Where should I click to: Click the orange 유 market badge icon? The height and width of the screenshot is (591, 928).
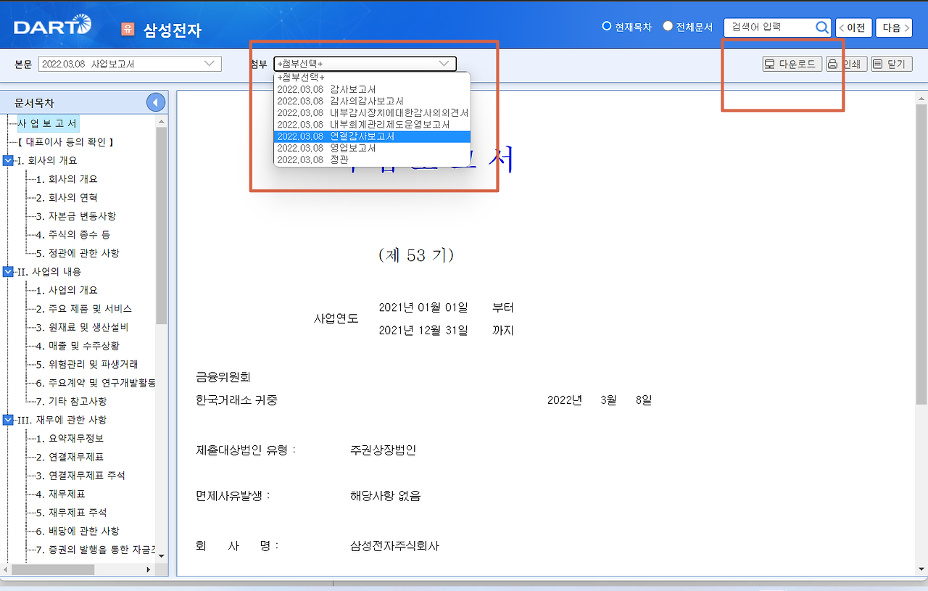click(128, 29)
